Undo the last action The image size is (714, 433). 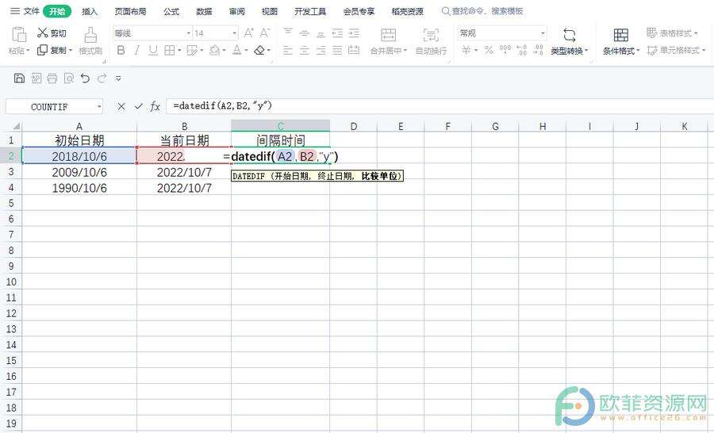[85, 79]
